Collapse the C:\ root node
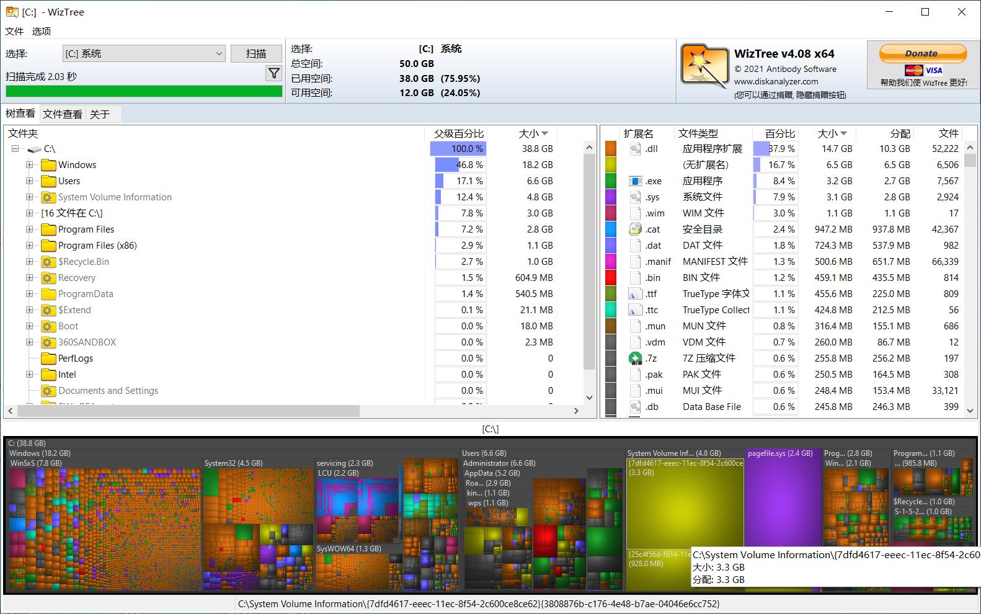 click(x=16, y=149)
